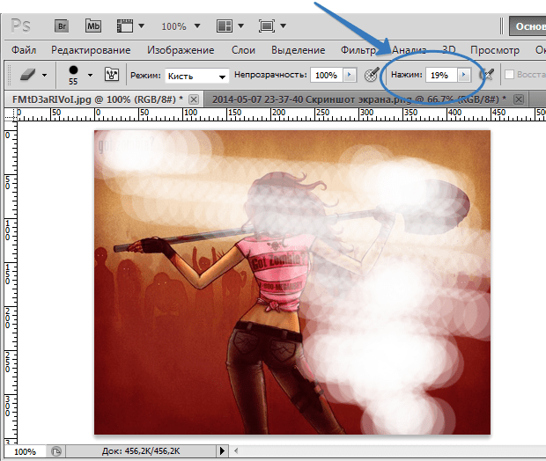The image size is (546, 461).
Task: Expand the screen mode dropdown arrow
Action: [x=283, y=26]
